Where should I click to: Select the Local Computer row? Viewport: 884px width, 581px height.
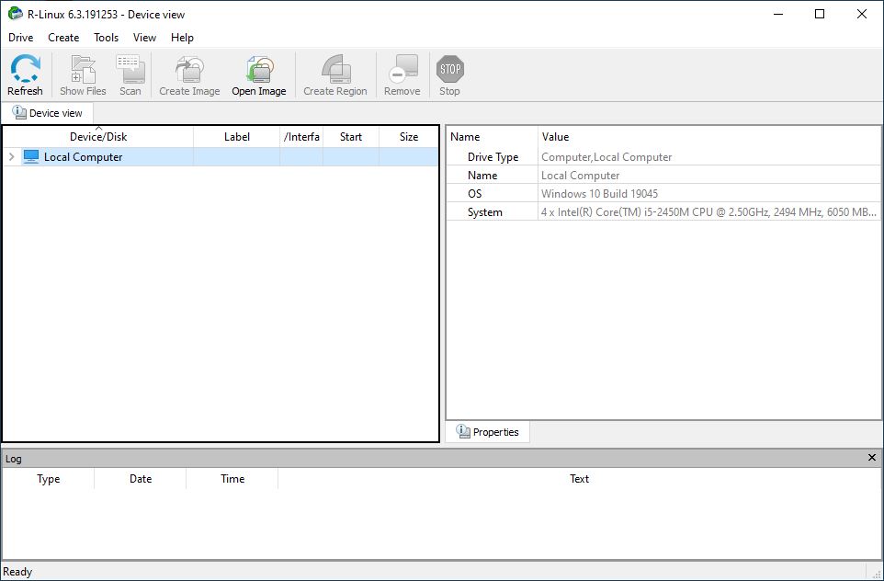click(x=221, y=157)
